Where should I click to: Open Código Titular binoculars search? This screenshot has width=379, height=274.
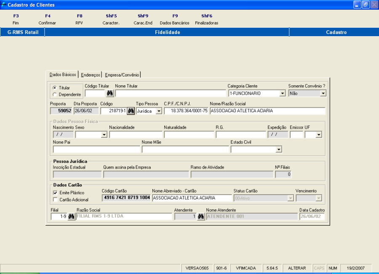[x=110, y=93]
